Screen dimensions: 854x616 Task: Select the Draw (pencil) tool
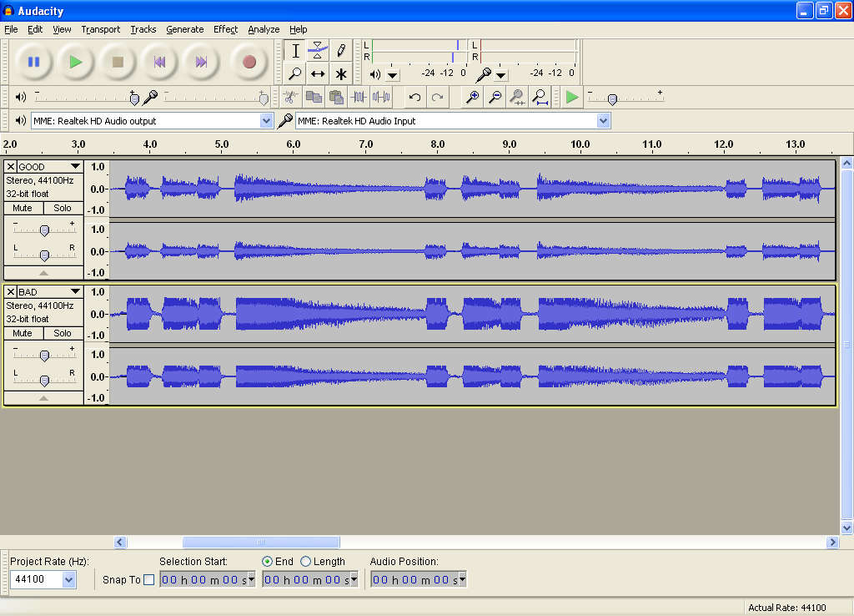pos(340,50)
